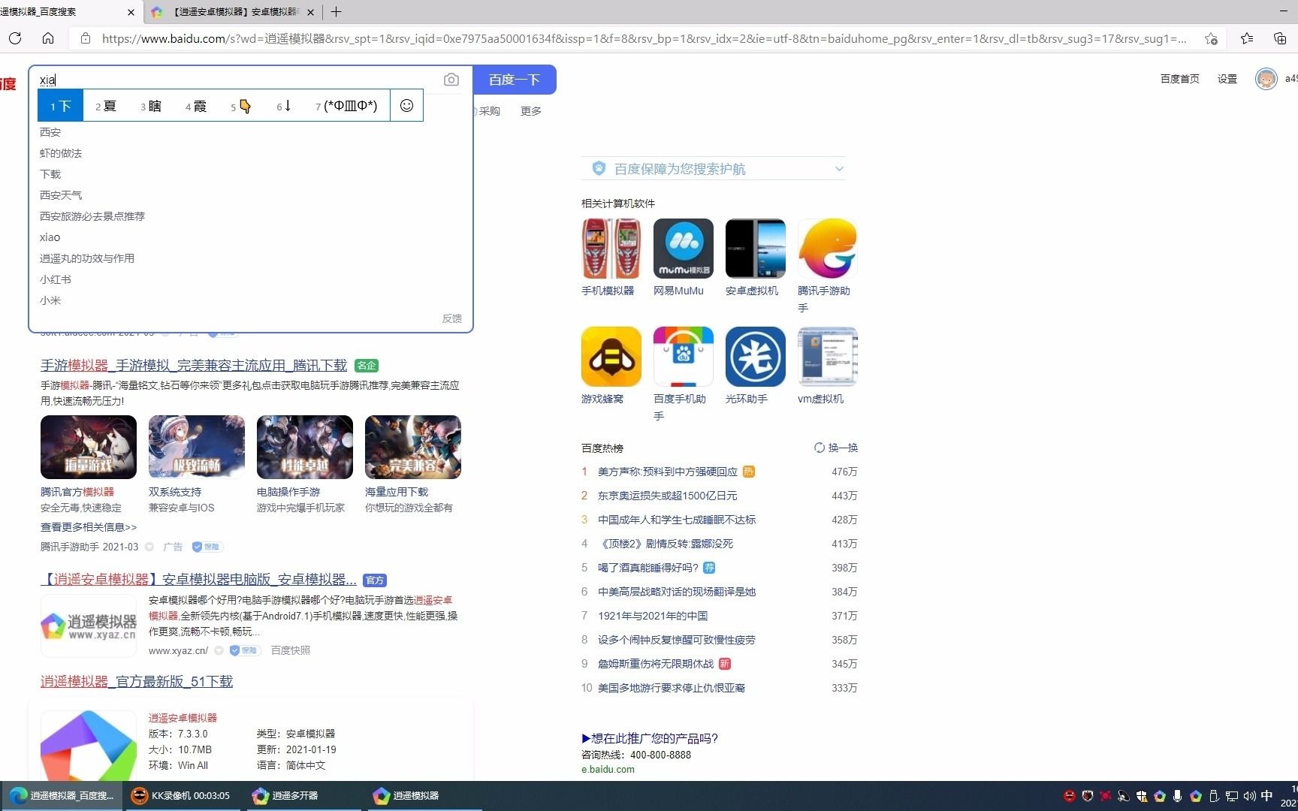Click 反馈 in the suggestion box
The height and width of the screenshot is (811, 1298).
coord(452,318)
